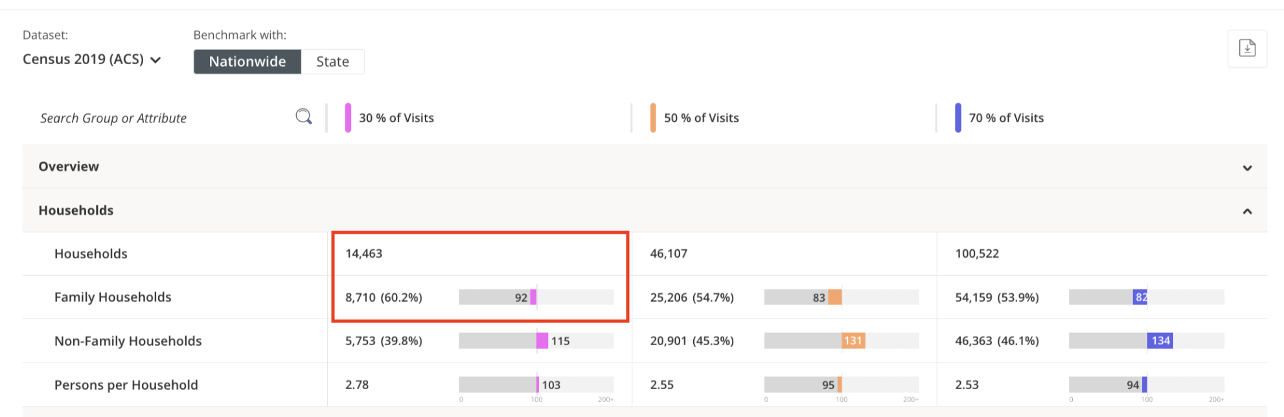1284x417 pixels.
Task: Open the Census 2019 (ACS) dataset dropdown
Action: (91, 60)
